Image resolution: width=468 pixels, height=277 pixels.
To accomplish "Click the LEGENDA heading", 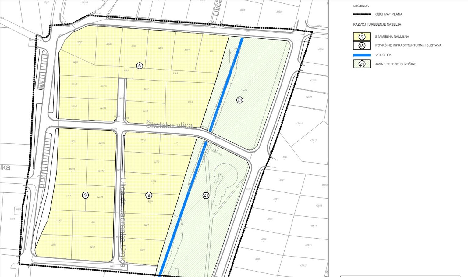I will pyautogui.click(x=361, y=6).
